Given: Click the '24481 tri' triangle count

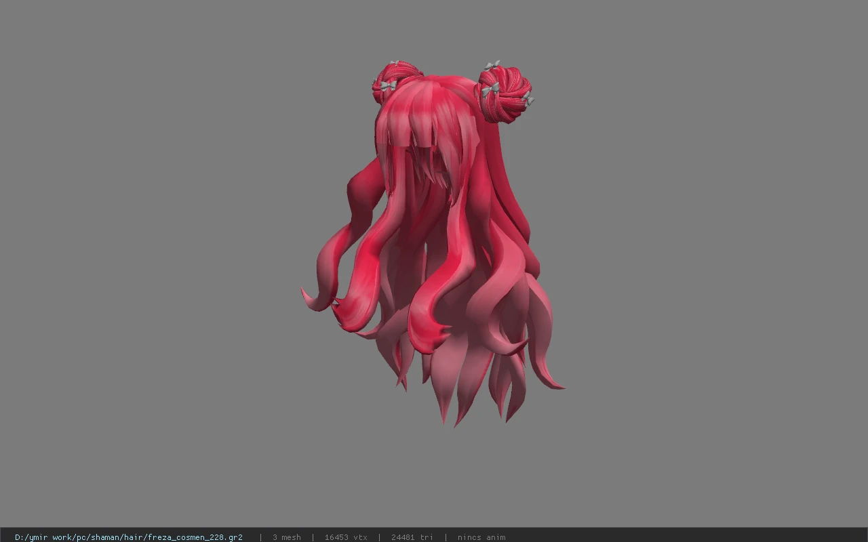Looking at the screenshot, I should click(412, 537).
